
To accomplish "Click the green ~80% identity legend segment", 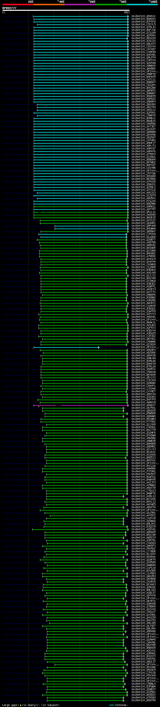I will 111,5.
